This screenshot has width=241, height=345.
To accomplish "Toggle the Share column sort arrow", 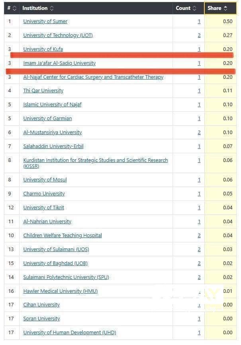I will pyautogui.click(x=225, y=8).
